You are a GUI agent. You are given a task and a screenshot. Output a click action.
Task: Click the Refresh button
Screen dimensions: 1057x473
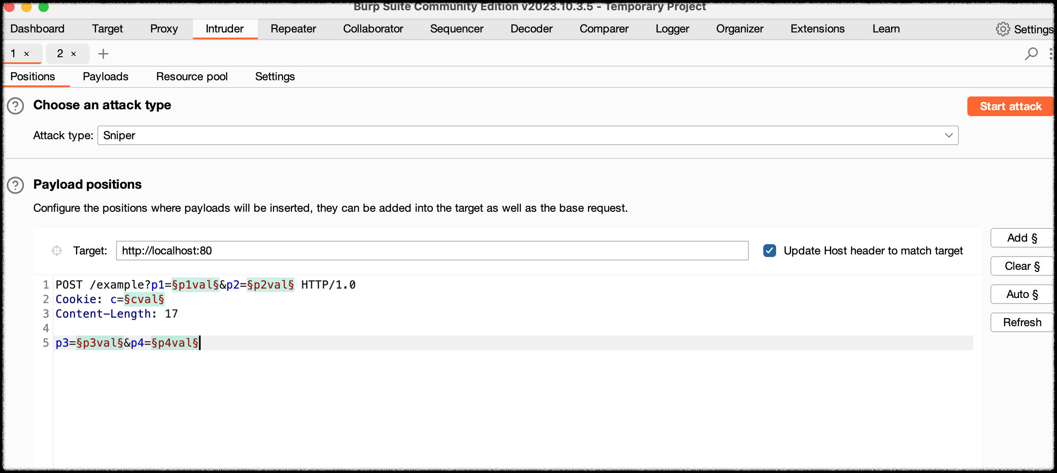click(1022, 322)
